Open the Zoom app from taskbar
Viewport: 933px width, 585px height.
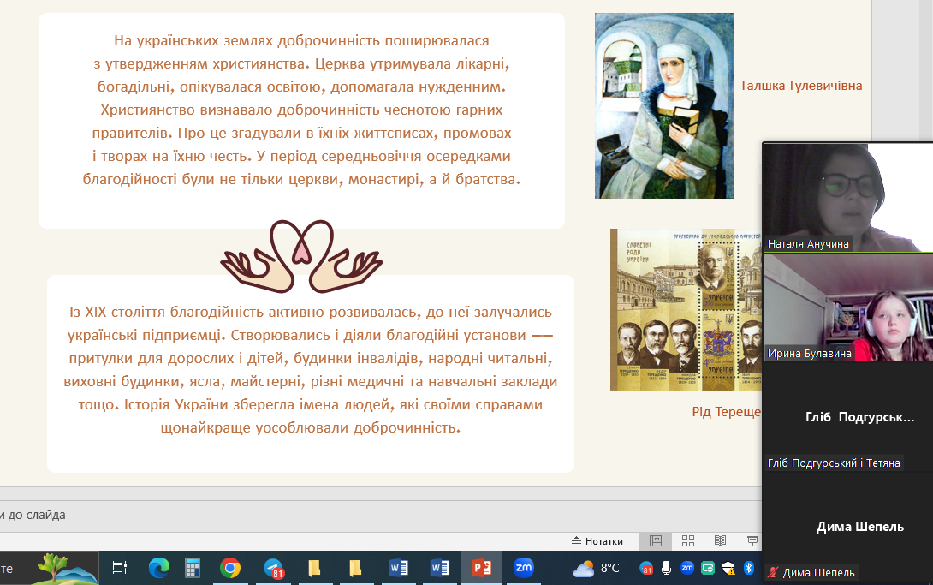coord(524,568)
